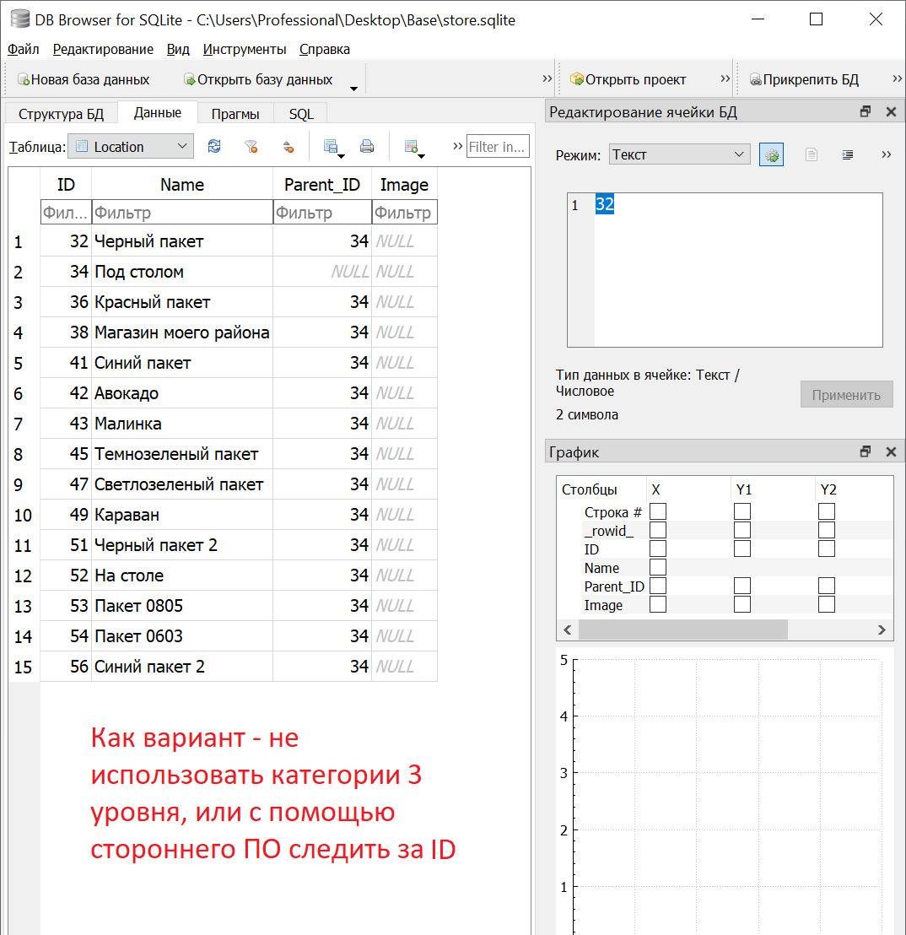Float the cell editing panel

click(865, 111)
